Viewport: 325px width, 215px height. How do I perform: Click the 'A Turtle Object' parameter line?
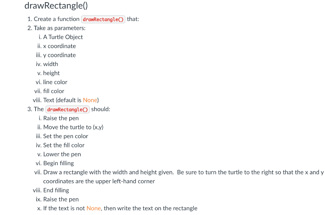[x=63, y=37]
